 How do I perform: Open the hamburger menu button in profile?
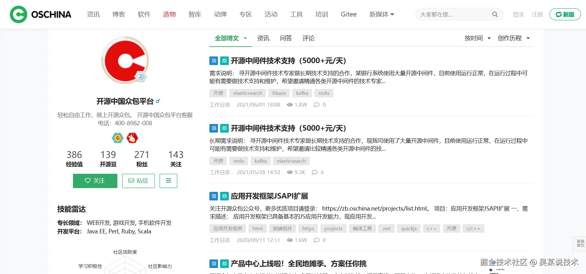pos(168,181)
